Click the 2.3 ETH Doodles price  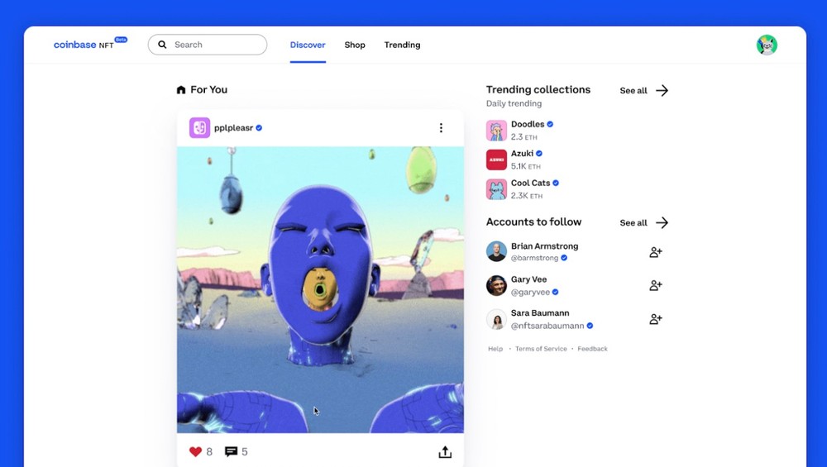pyautogui.click(x=523, y=137)
